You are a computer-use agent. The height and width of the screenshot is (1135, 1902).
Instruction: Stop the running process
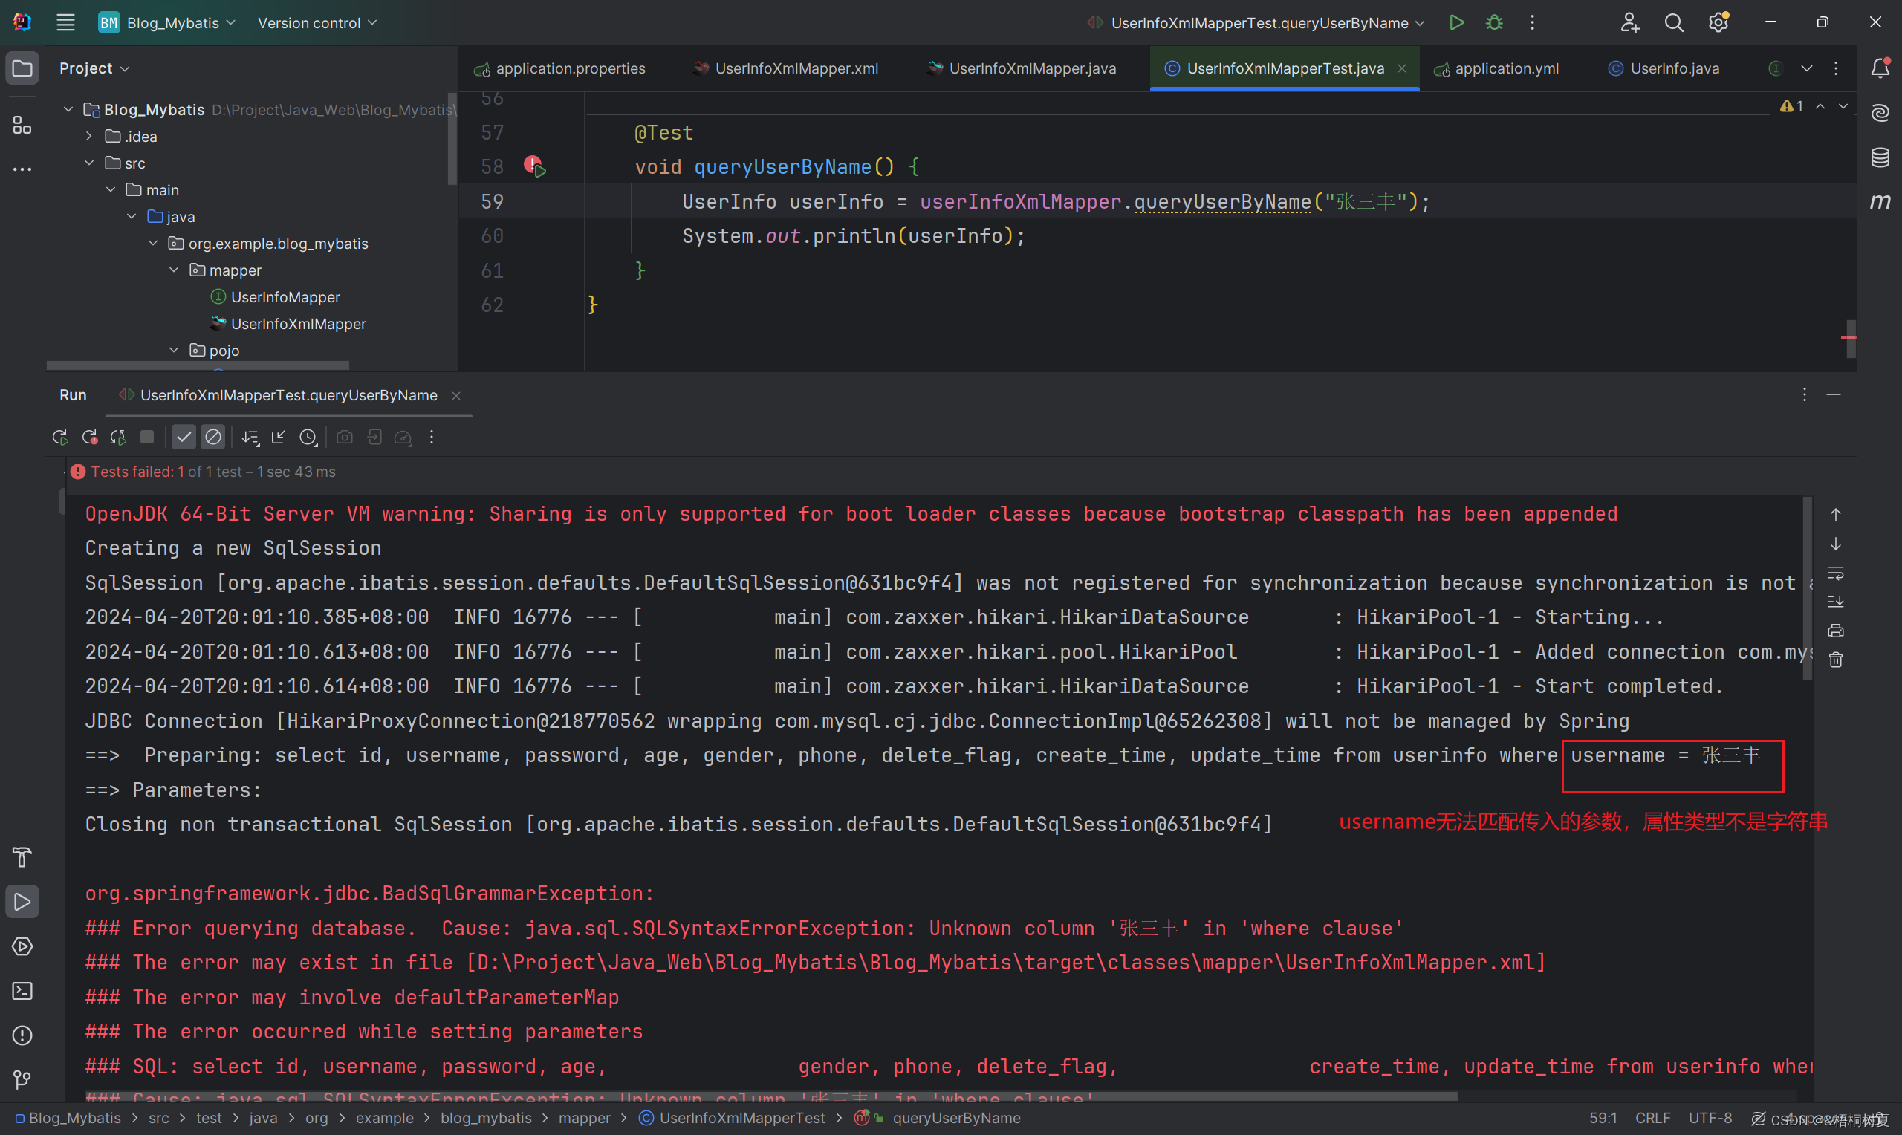[x=147, y=437]
